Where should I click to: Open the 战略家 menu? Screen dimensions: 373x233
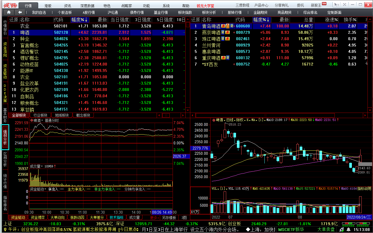(127, 5)
